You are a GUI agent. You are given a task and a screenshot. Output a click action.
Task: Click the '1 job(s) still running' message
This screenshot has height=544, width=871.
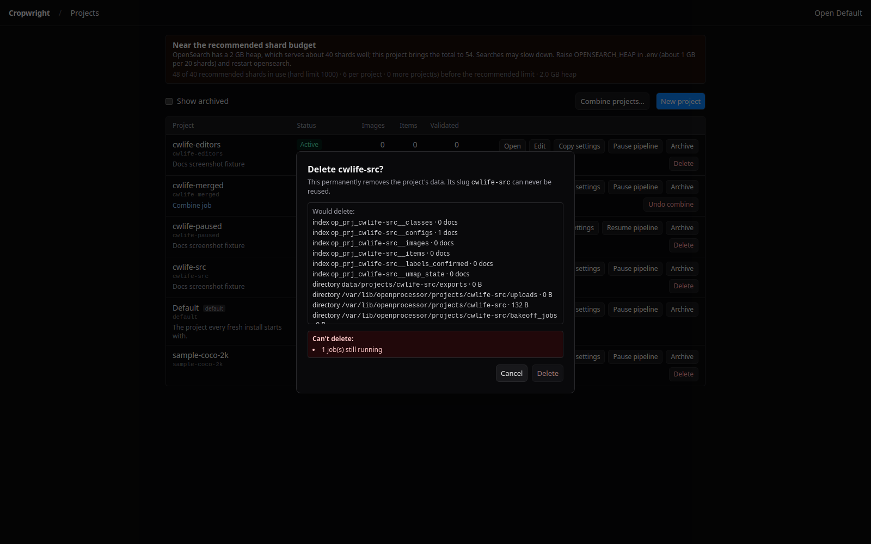[x=352, y=350]
